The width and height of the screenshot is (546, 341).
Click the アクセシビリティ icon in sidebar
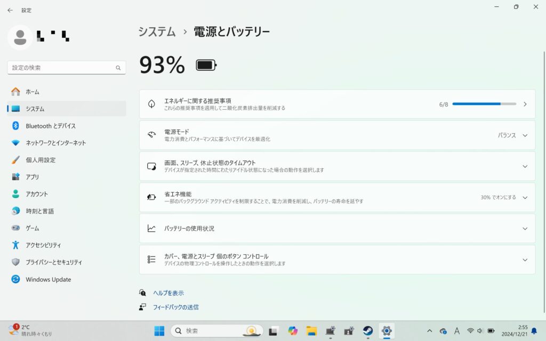pos(15,245)
